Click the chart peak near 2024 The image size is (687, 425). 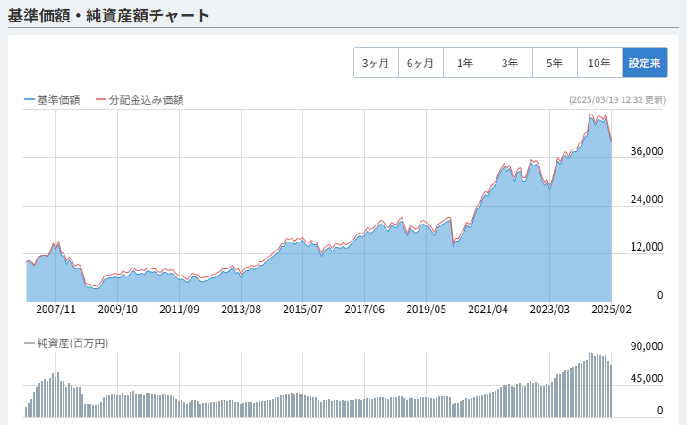pyautogui.click(x=590, y=115)
